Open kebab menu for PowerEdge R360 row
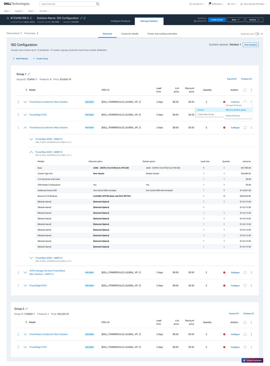Viewport: 270px width, 366px height. point(251,285)
